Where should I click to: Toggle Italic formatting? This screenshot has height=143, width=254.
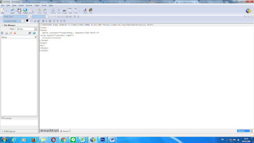click(46, 21)
